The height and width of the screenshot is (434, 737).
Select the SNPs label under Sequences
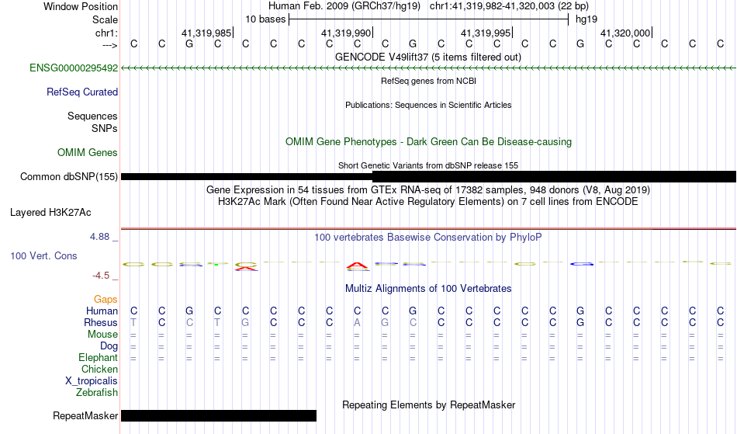click(105, 128)
